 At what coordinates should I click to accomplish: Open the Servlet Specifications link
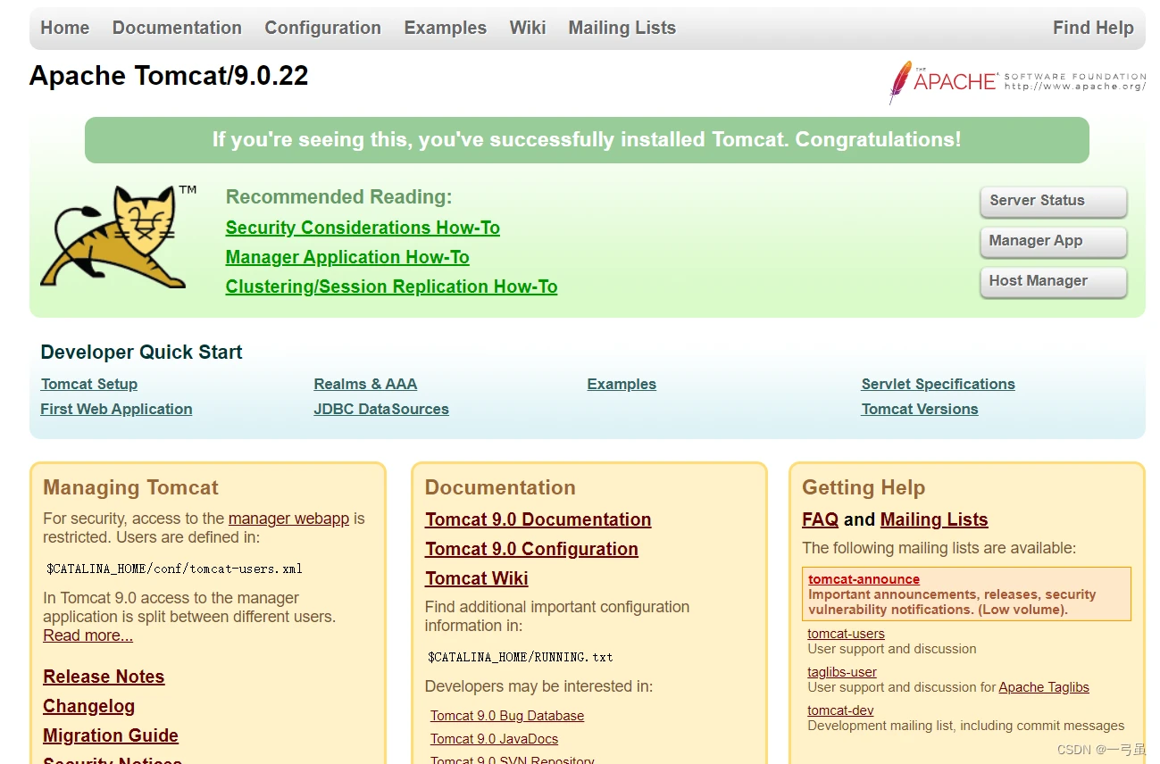point(938,384)
